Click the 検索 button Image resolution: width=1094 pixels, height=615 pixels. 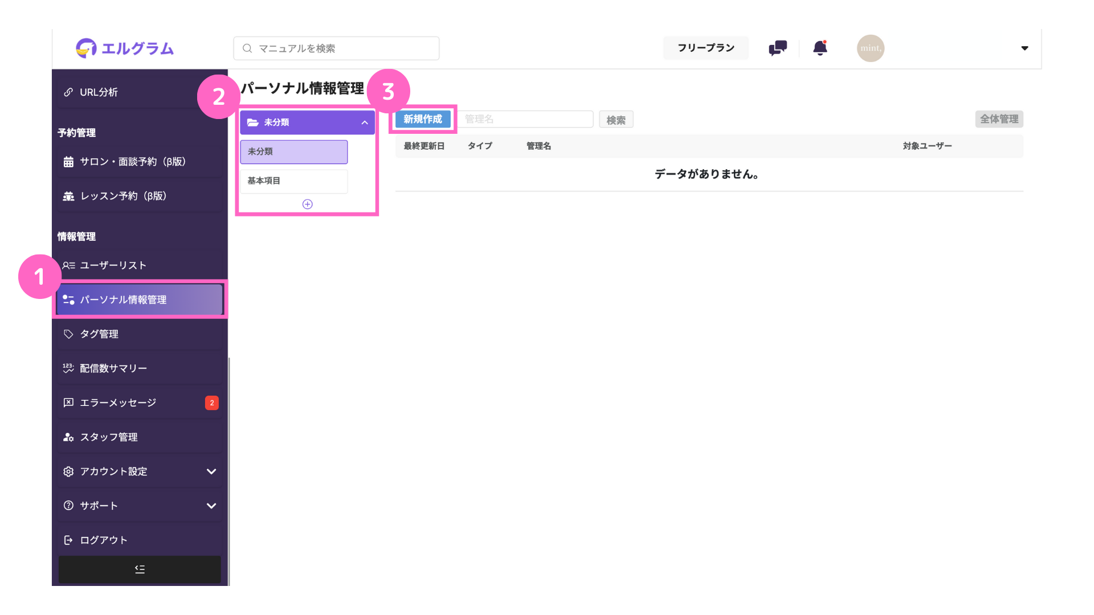point(616,120)
